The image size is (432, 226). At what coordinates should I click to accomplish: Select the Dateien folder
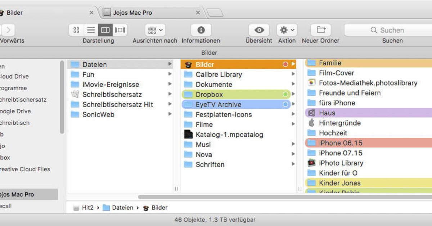121,64
